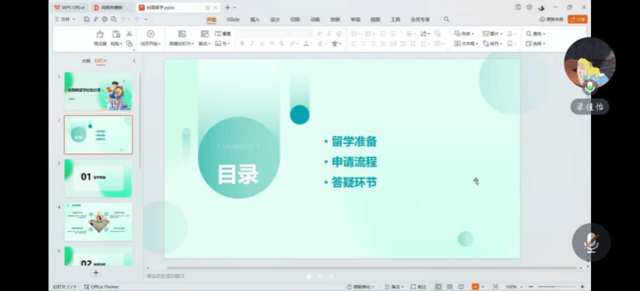Click the New Slide icon

[x=182, y=34]
